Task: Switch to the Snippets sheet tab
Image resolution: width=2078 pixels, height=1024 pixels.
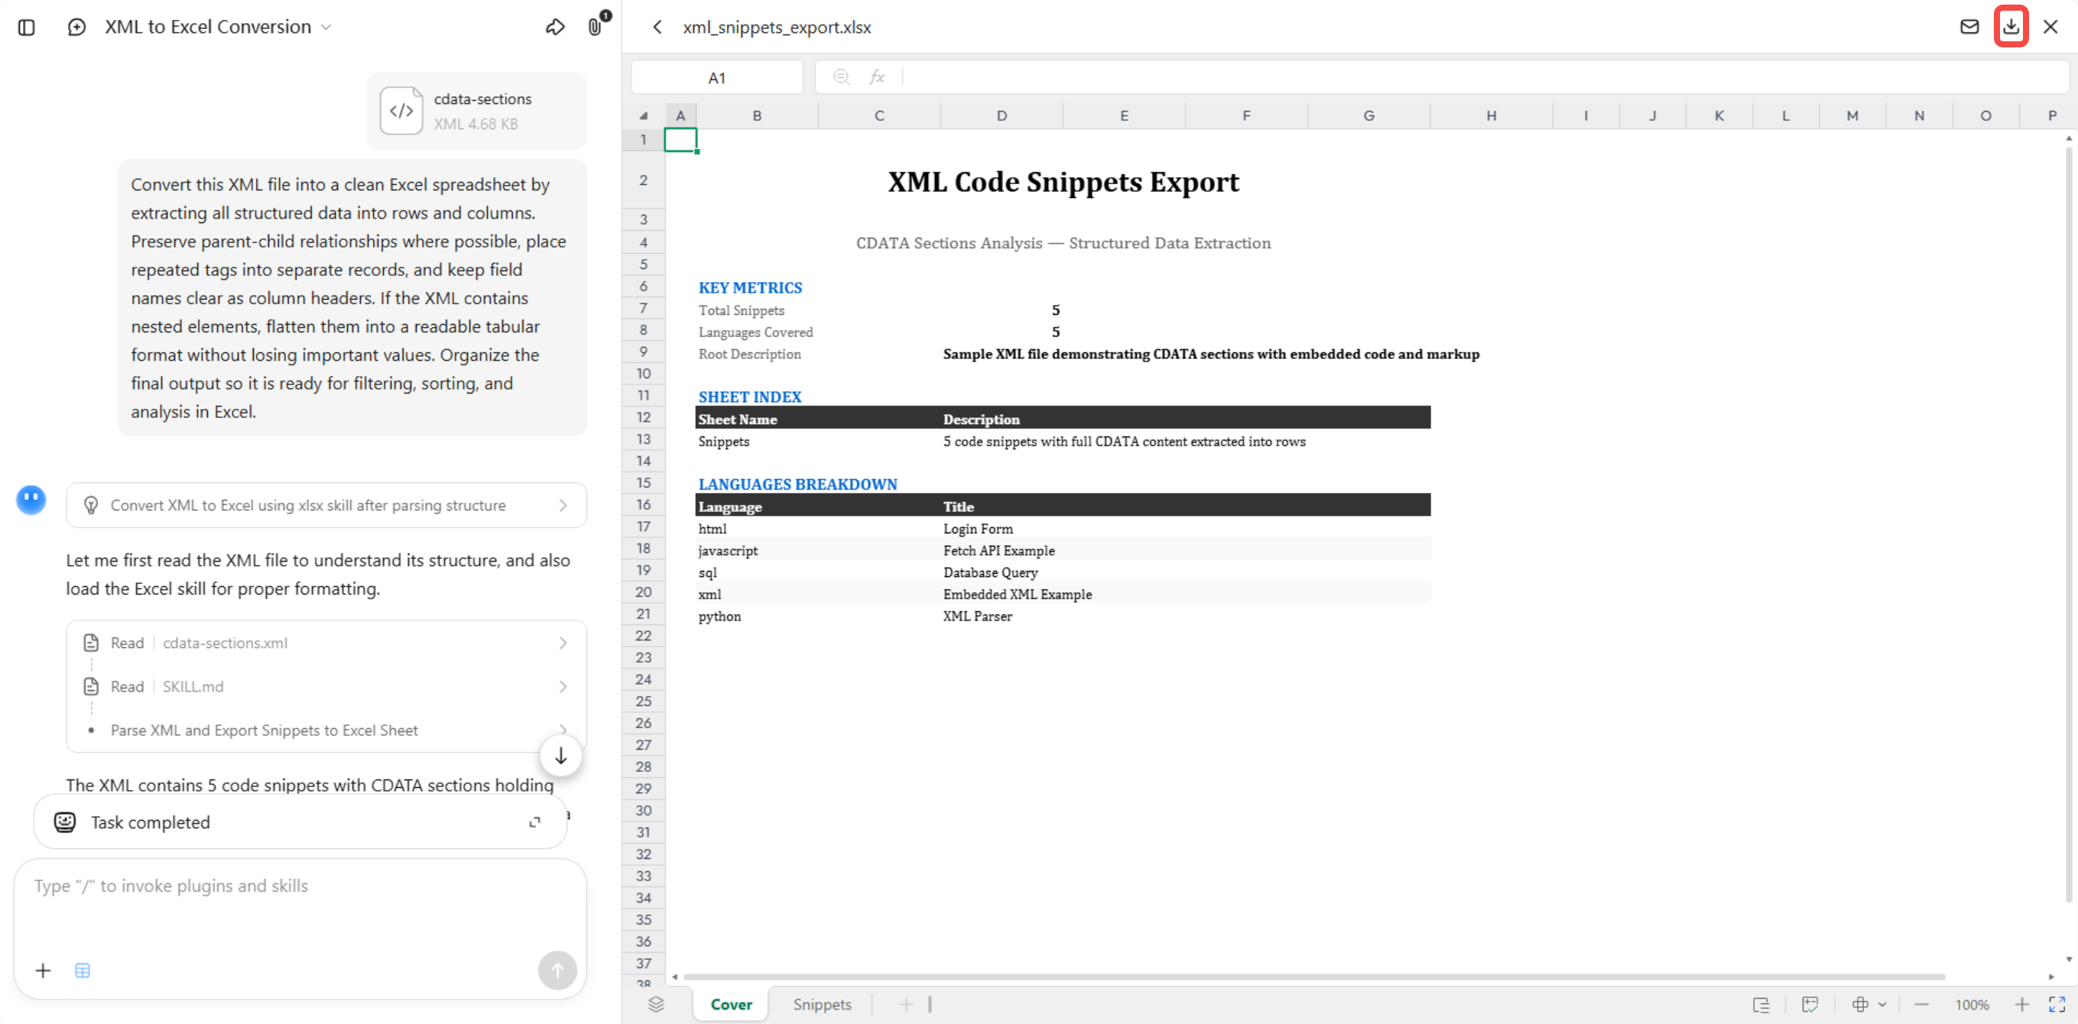Action: [x=822, y=1005]
